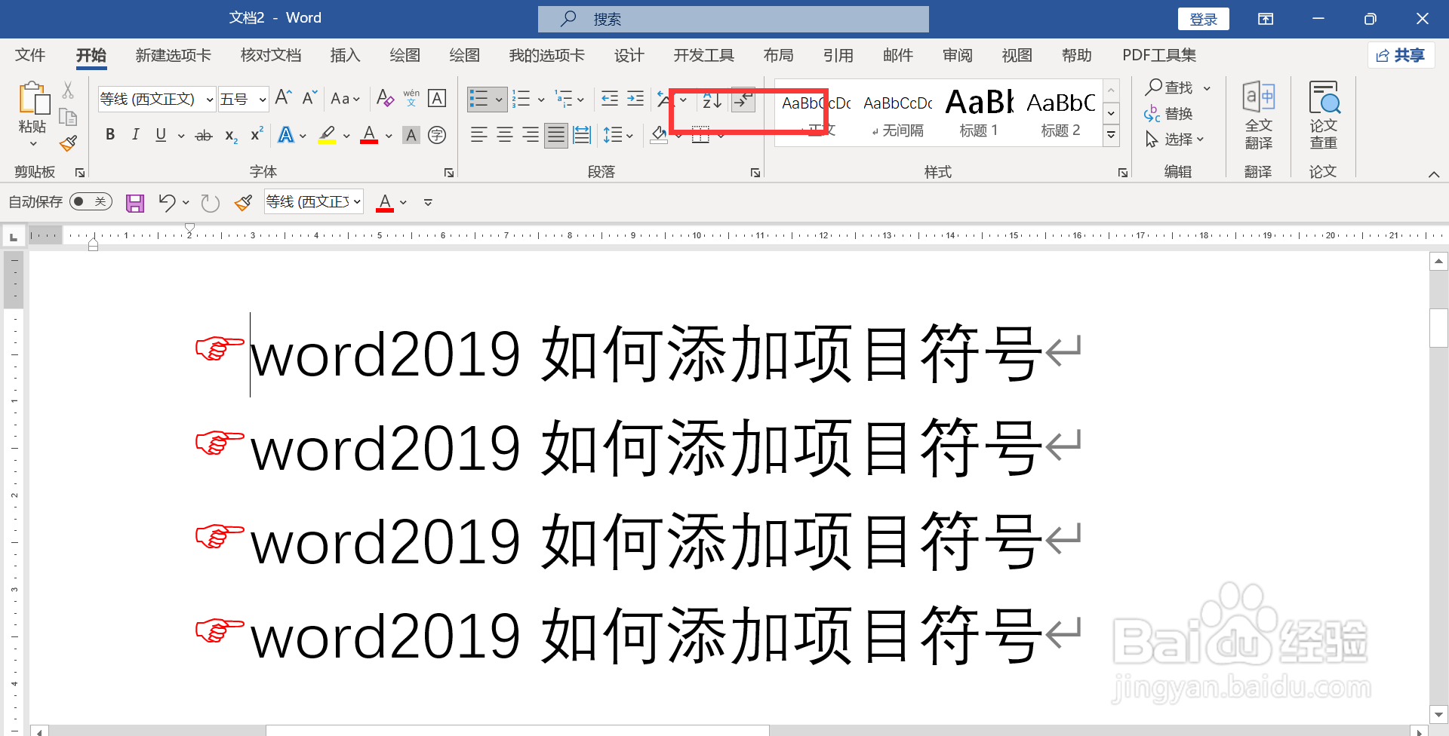Screen dimensions: 1449x736
Task: Open Full Text Translation tool
Action: coord(1258,115)
